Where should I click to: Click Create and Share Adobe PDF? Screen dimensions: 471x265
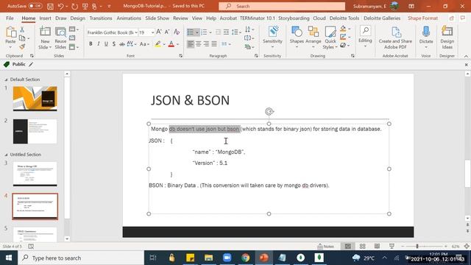395,38
